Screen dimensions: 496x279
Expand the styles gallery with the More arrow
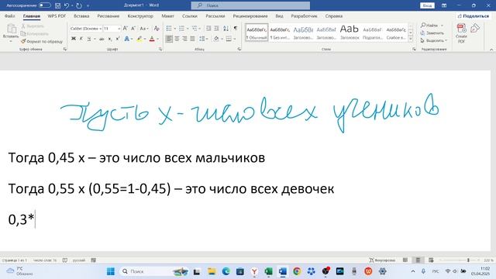tap(411, 39)
